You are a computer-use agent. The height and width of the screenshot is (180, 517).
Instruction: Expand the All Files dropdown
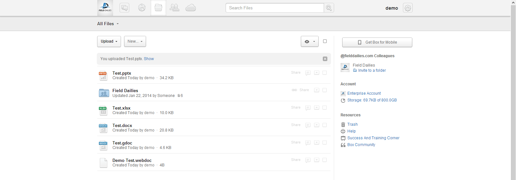pos(108,24)
